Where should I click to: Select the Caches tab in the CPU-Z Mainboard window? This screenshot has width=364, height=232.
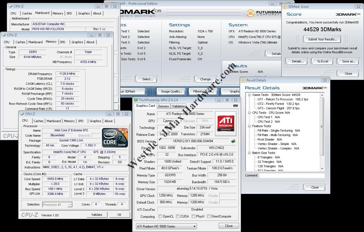tap(27, 13)
